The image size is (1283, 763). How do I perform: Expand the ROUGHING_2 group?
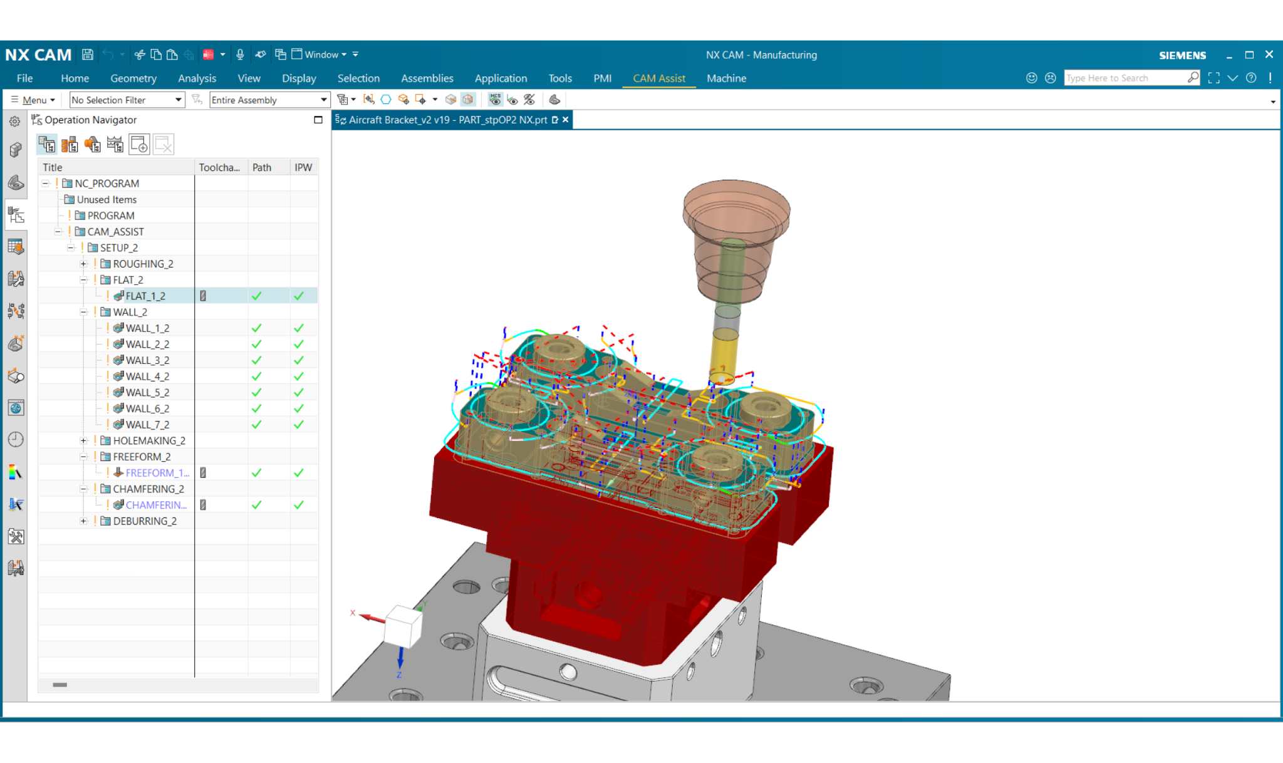[x=83, y=264]
